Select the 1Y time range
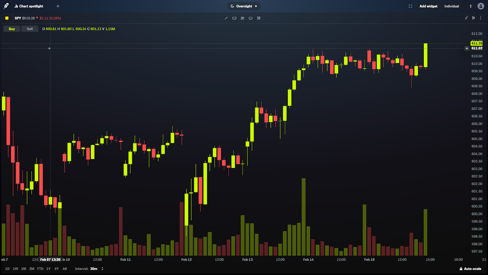Viewport: 488px width, 275px height. (48, 269)
